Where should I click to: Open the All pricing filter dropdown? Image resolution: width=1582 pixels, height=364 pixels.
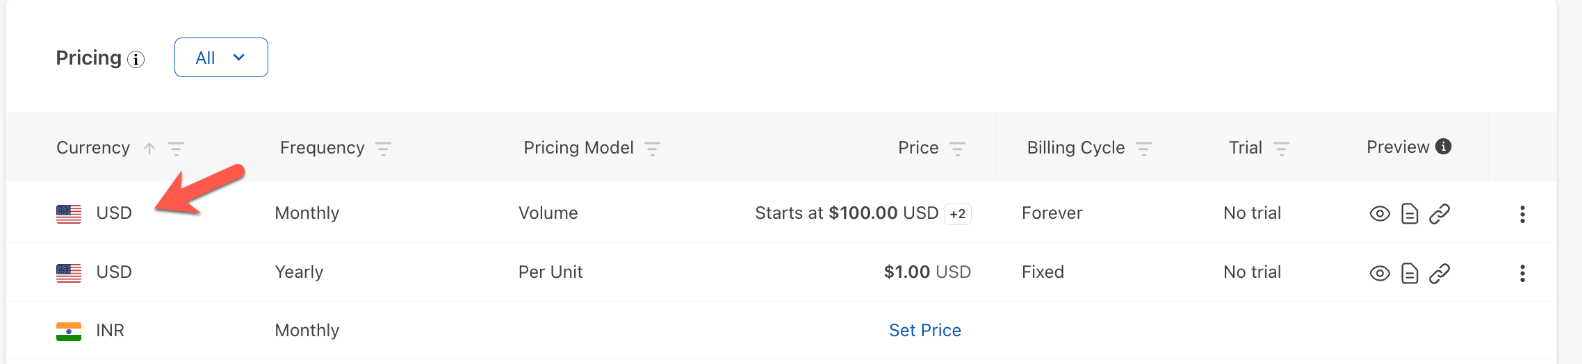pos(221,58)
